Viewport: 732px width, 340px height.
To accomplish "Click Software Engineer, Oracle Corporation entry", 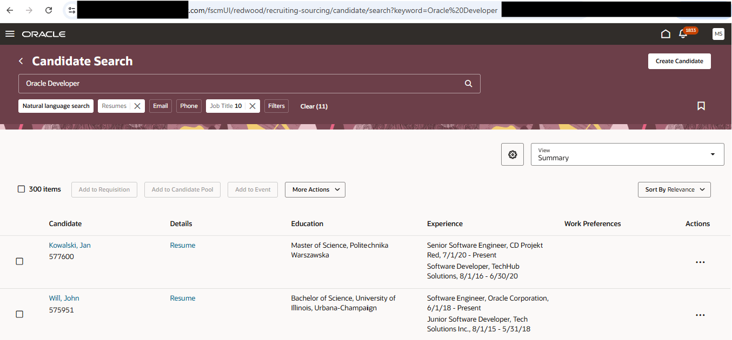I will pos(488,303).
